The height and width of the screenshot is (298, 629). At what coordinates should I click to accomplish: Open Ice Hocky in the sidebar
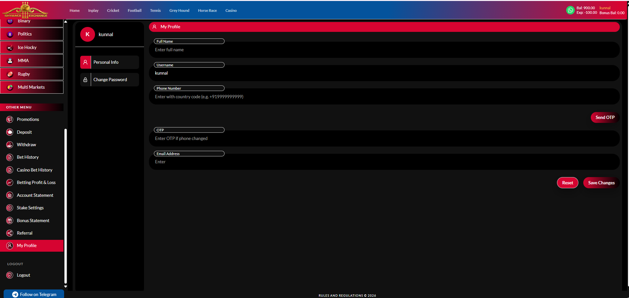(x=32, y=47)
